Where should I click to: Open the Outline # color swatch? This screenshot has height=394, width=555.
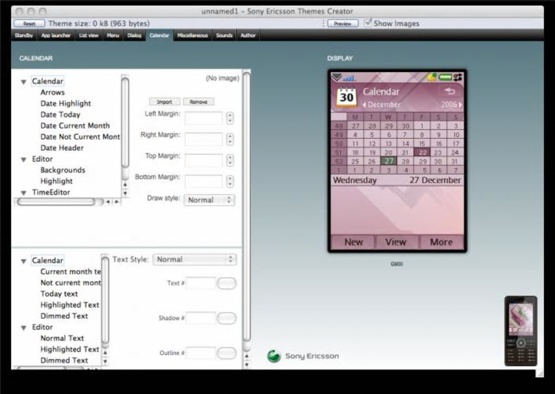point(226,353)
